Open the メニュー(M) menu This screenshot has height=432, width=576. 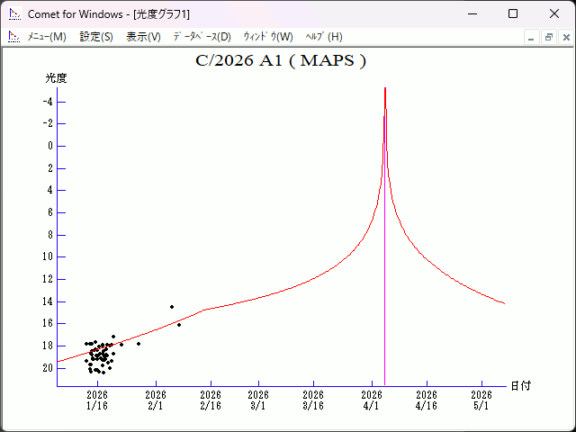[47, 37]
